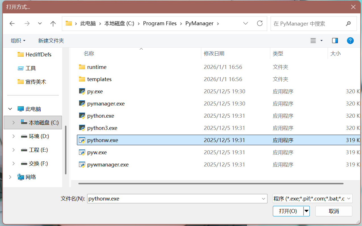Open the 组织 menu
The width and height of the screenshot is (362, 226).
click(x=18, y=41)
